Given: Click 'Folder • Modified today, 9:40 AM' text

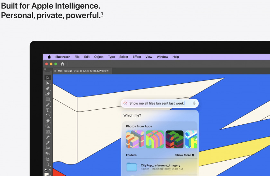Looking at the screenshot, I should tap(162, 169).
